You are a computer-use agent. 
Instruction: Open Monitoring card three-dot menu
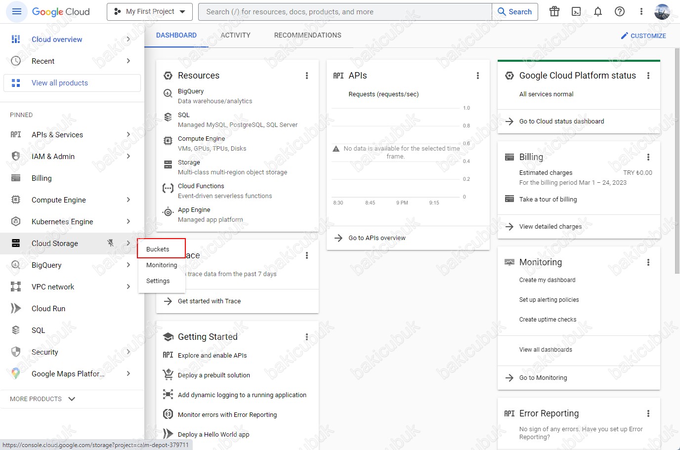click(x=648, y=262)
